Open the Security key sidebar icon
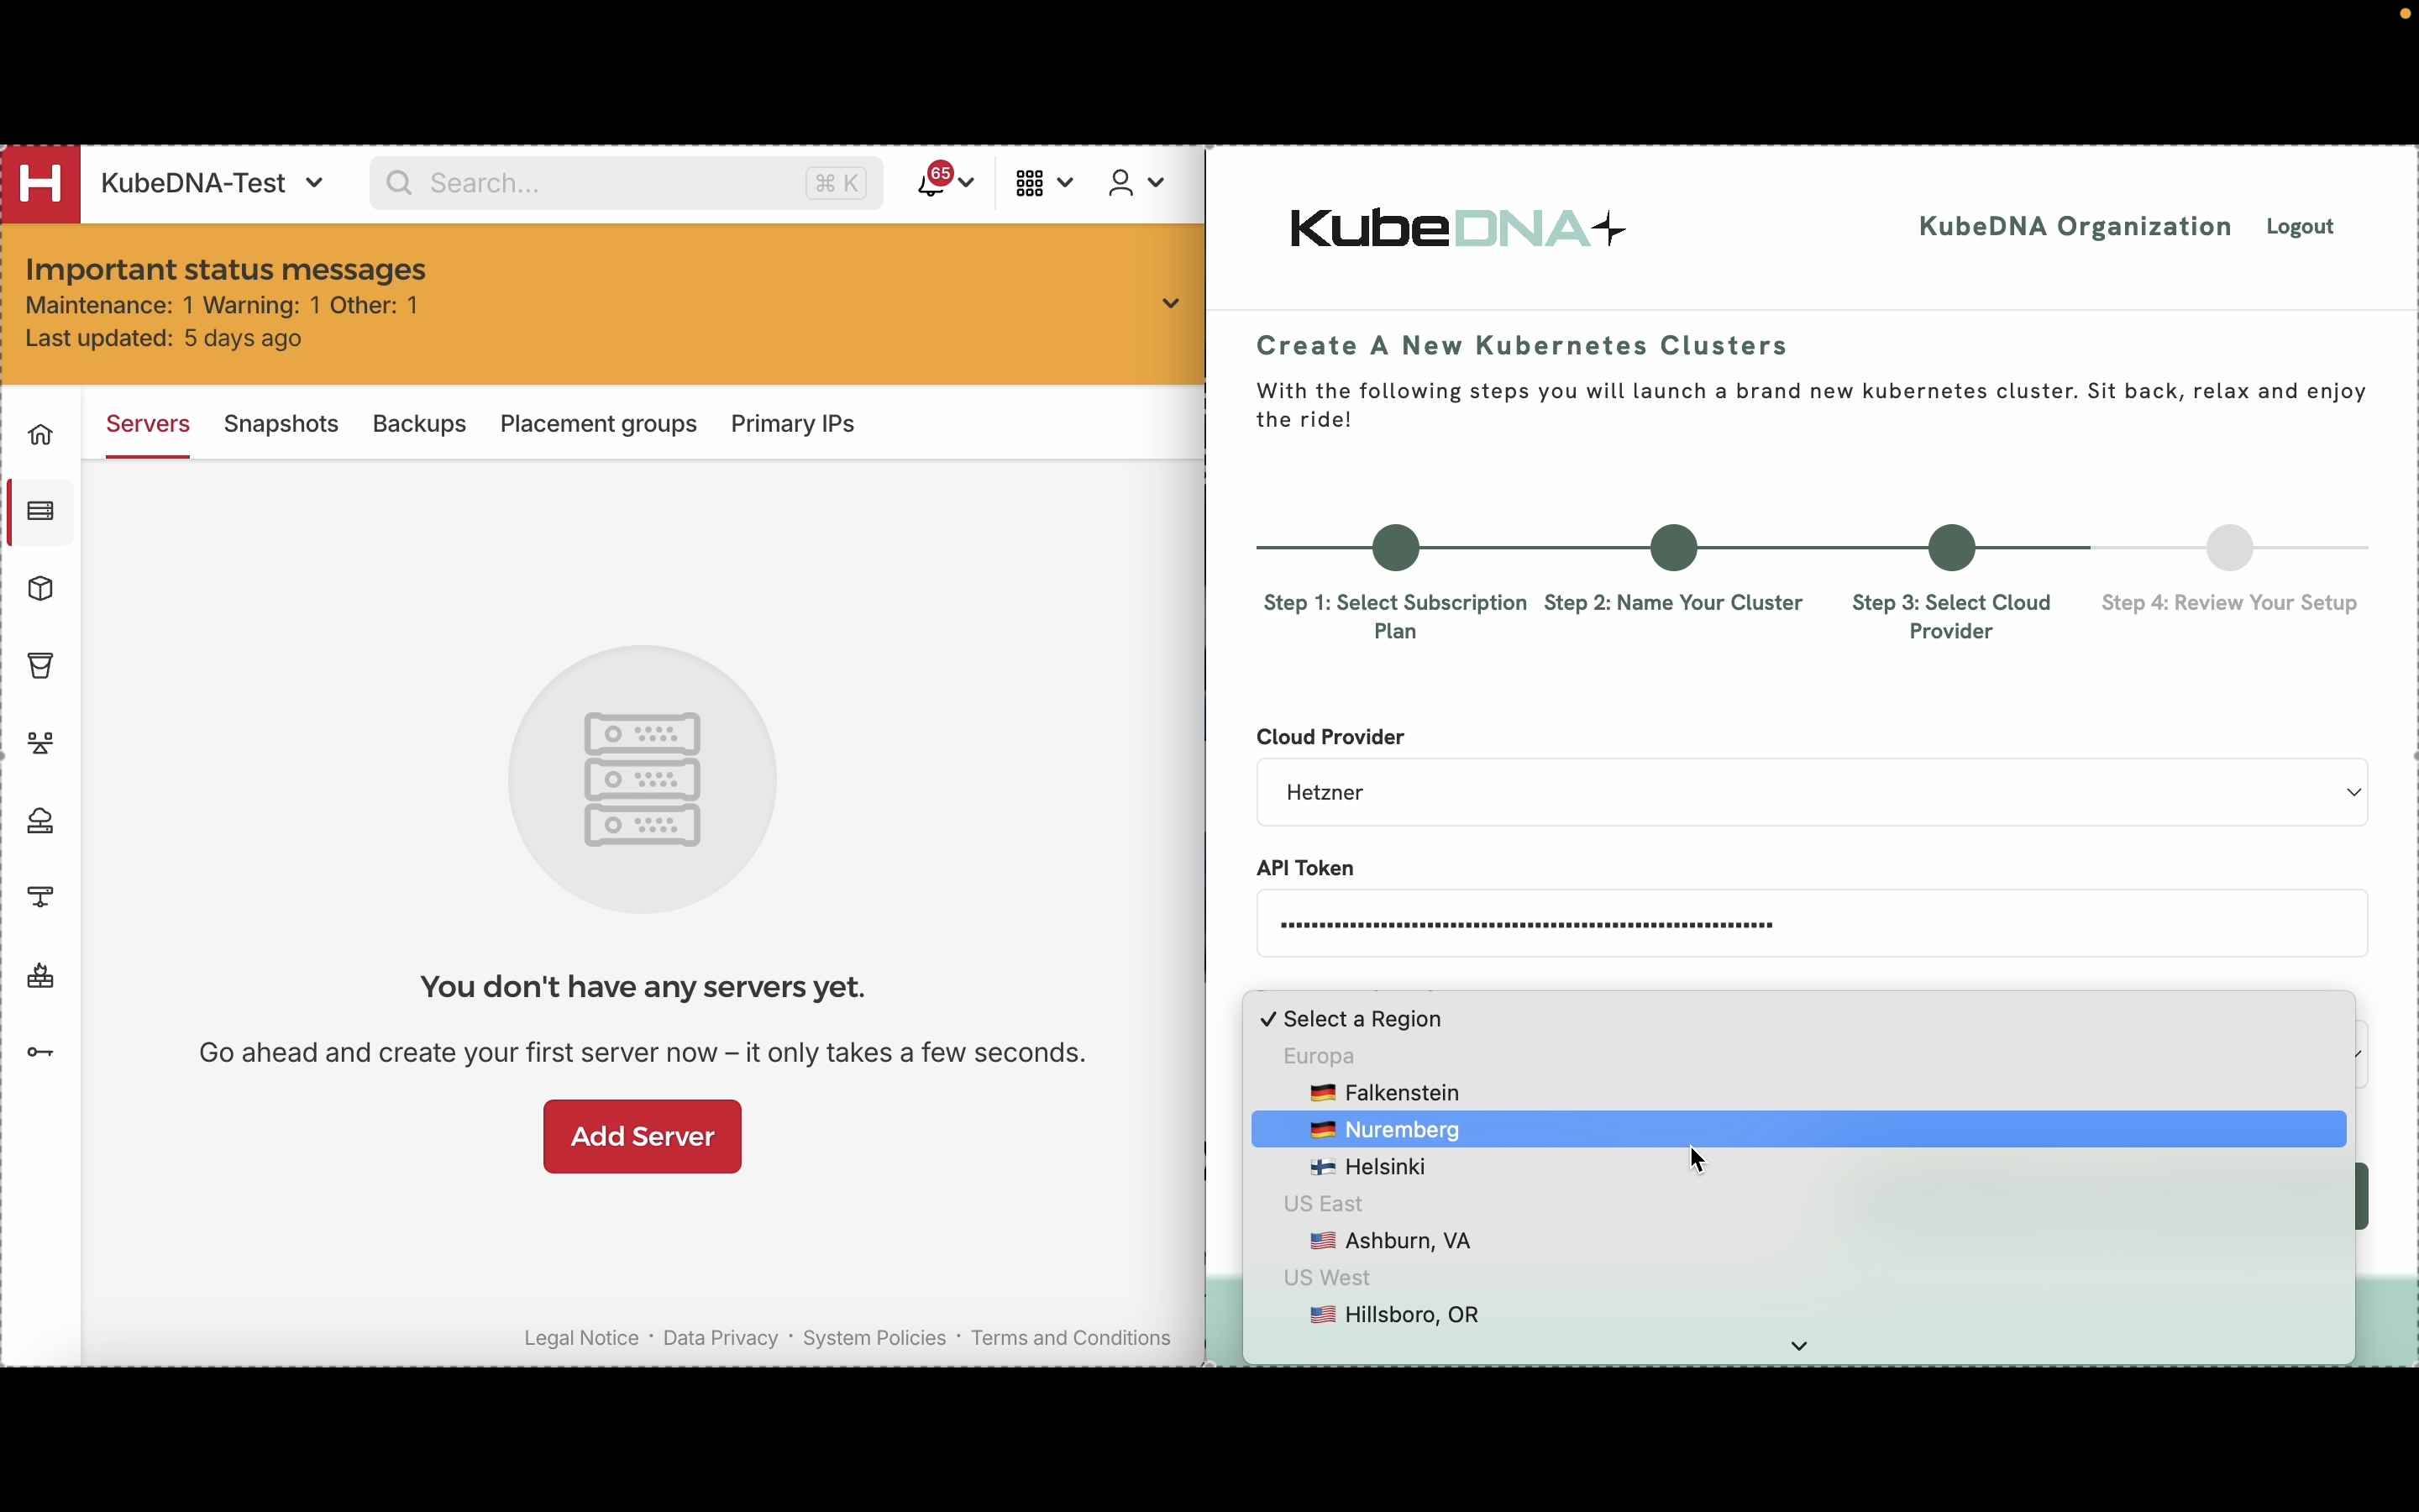Viewport: 2419px width, 1512px height. tap(41, 1052)
